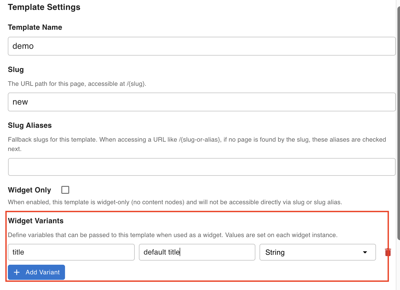Click the default title value field

pyautogui.click(x=197, y=252)
